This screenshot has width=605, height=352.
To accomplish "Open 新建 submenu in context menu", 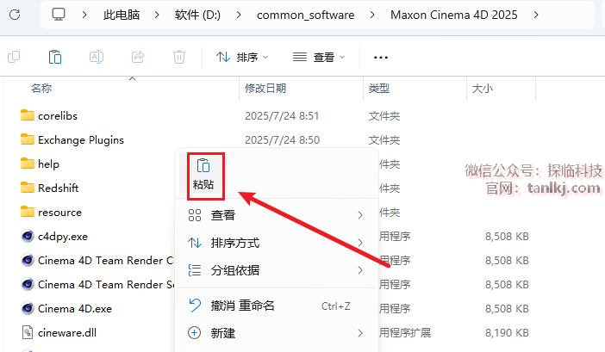I will click(x=277, y=333).
